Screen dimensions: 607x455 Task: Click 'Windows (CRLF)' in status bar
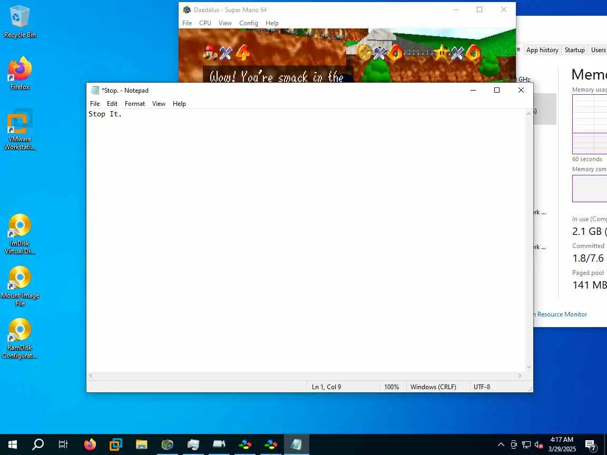click(x=433, y=387)
